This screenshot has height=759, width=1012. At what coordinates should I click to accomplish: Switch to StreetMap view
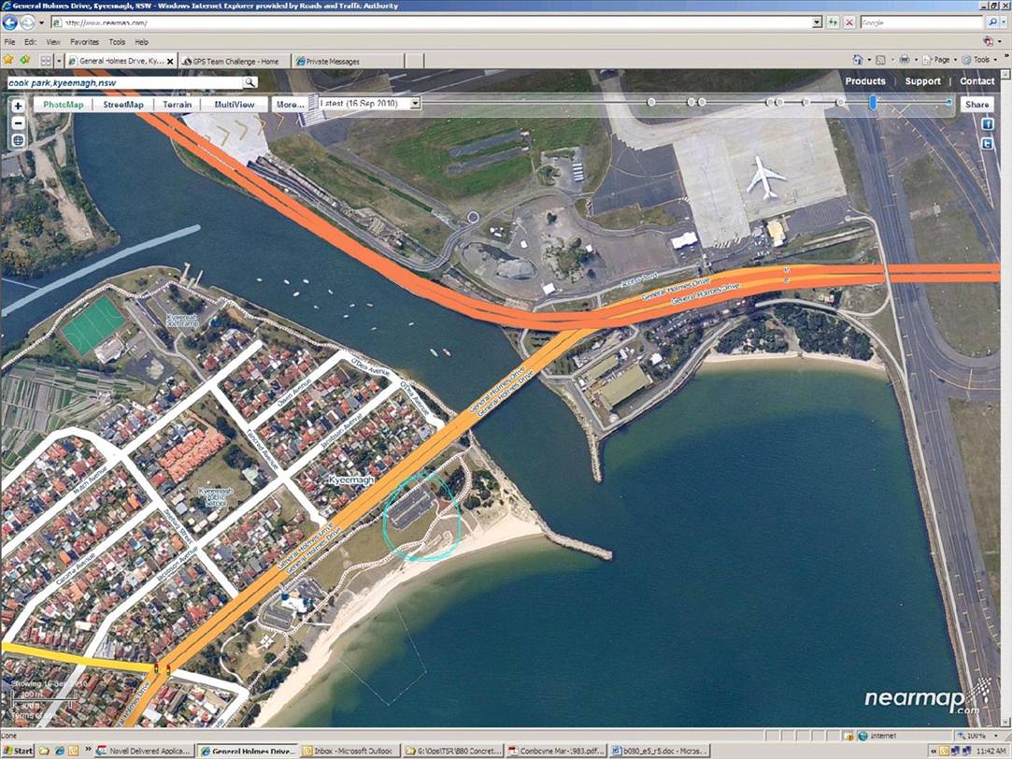(x=123, y=105)
